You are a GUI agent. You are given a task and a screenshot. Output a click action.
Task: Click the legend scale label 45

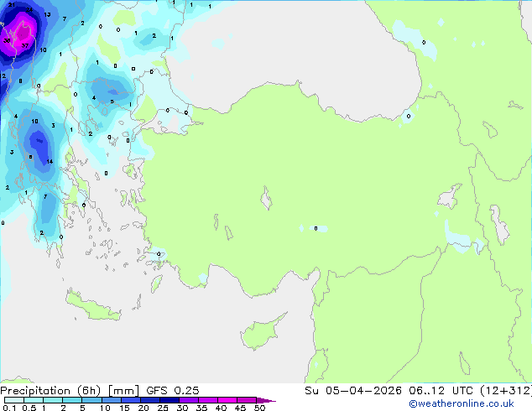(x=240, y=408)
